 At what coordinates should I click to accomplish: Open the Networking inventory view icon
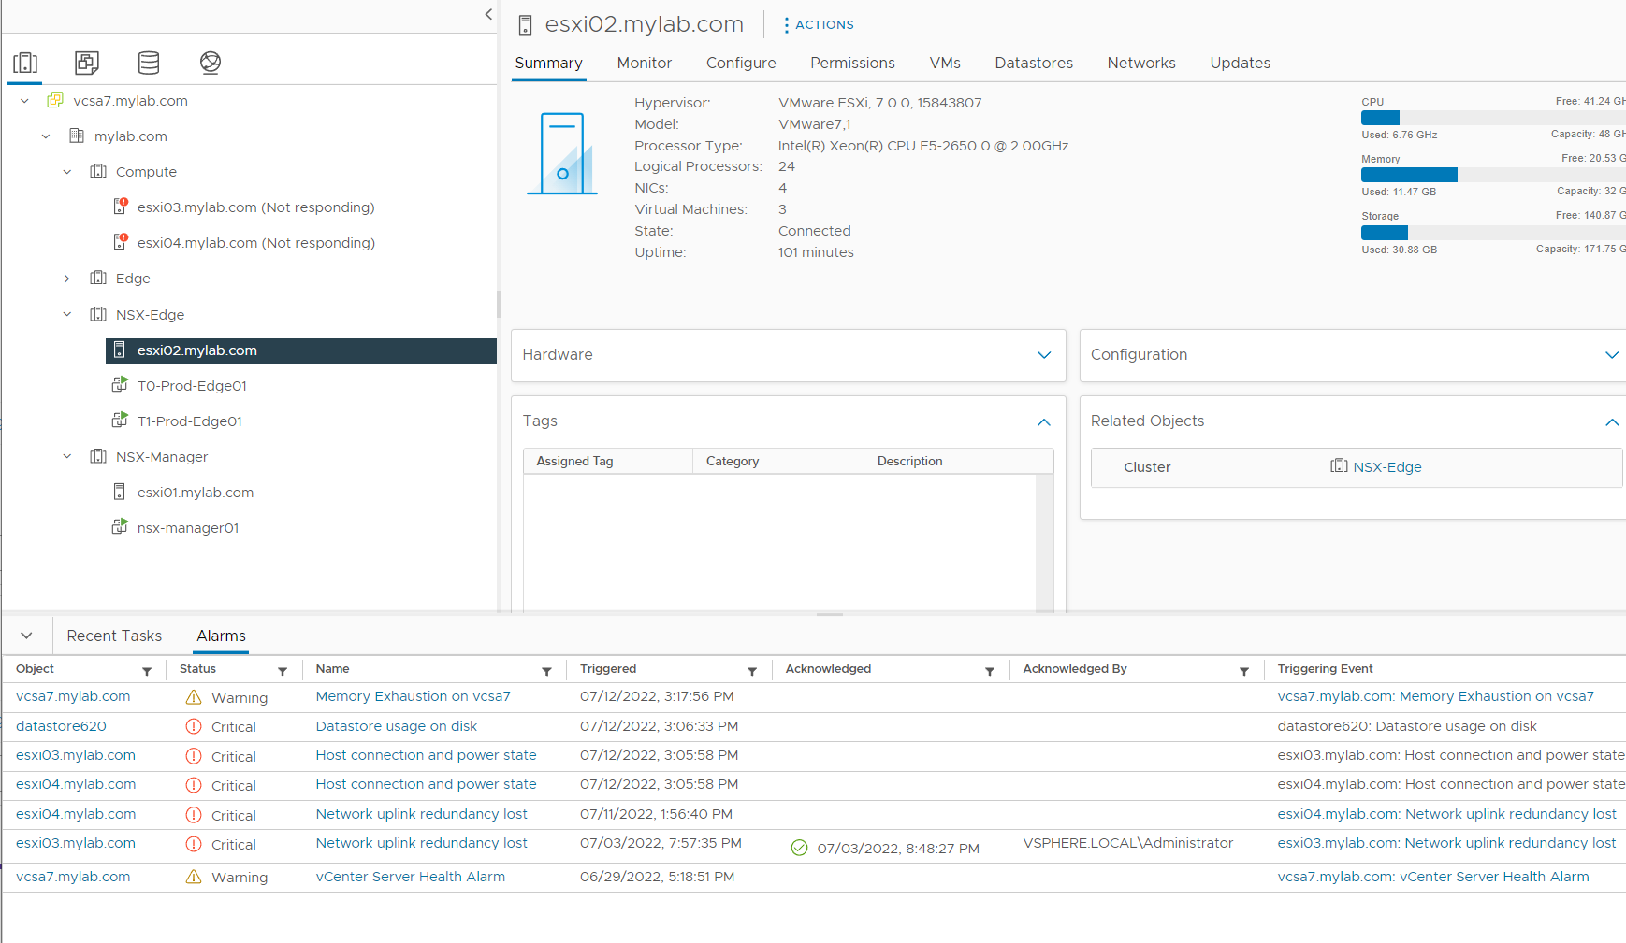coord(211,63)
